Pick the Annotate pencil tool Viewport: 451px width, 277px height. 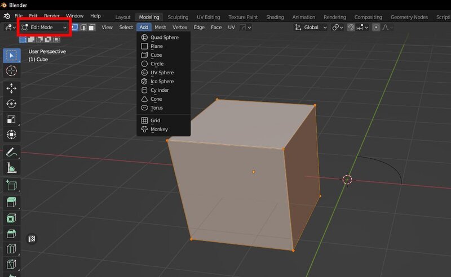pyautogui.click(x=11, y=152)
